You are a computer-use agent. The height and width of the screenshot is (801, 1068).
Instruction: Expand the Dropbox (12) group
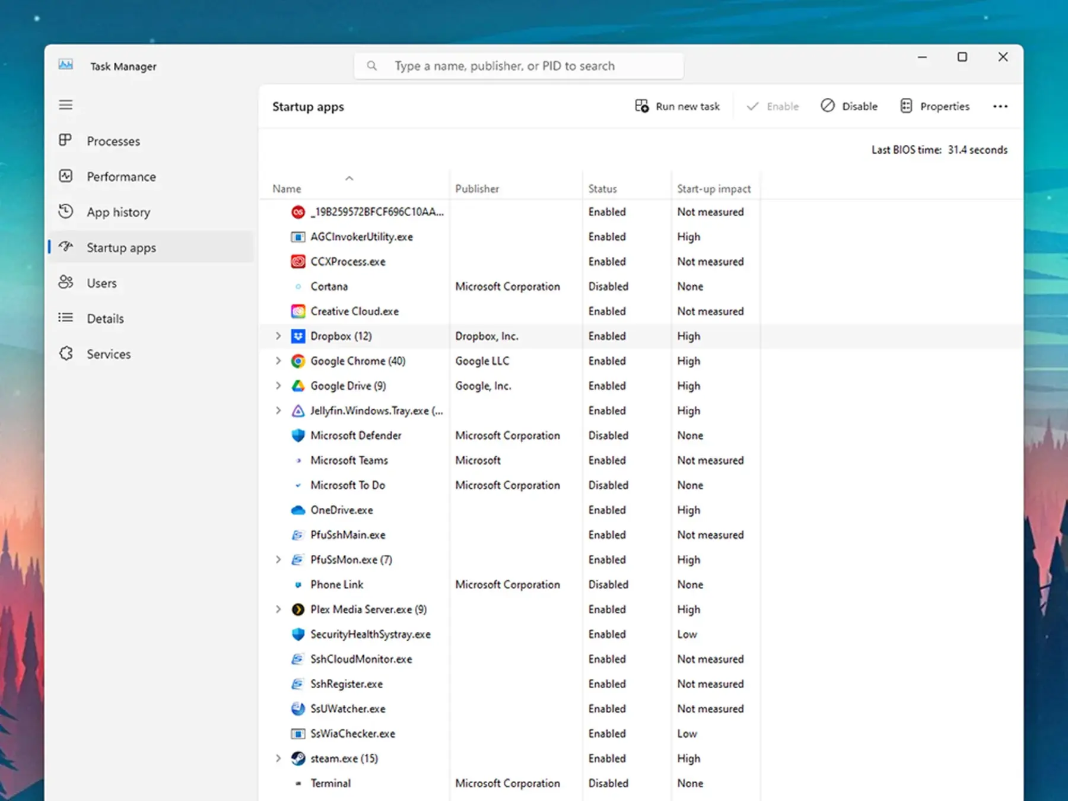coord(278,336)
